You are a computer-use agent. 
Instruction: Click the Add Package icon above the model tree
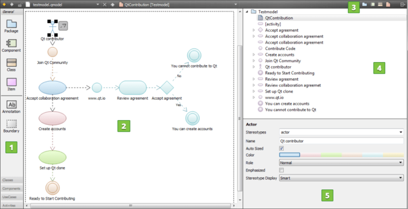pos(365,5)
